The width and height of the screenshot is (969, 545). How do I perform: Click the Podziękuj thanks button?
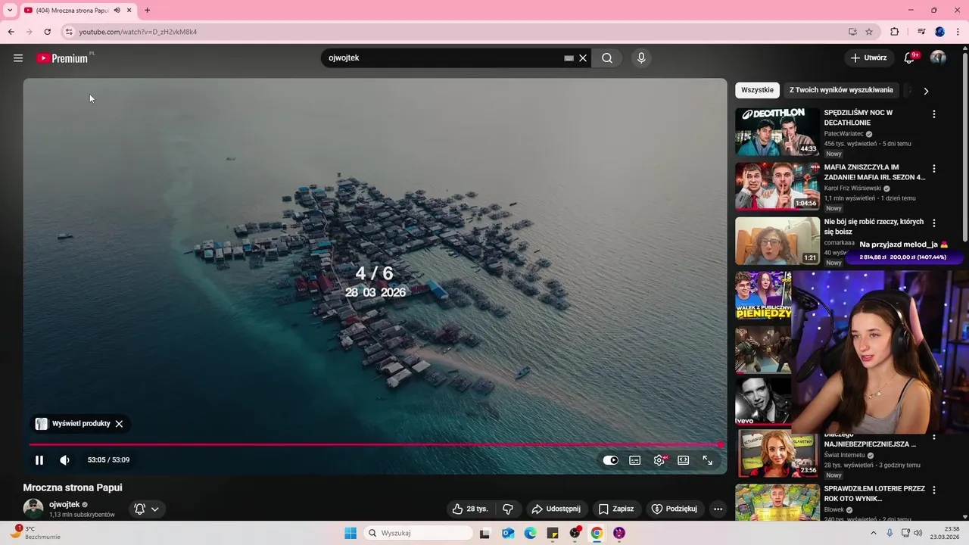pyautogui.click(x=675, y=509)
